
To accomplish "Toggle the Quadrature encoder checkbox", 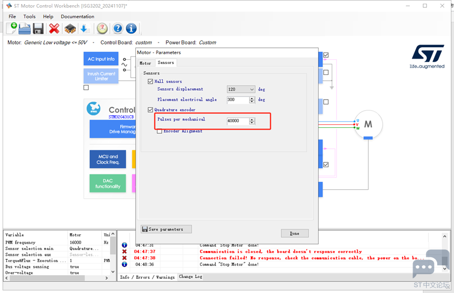I will pos(150,110).
